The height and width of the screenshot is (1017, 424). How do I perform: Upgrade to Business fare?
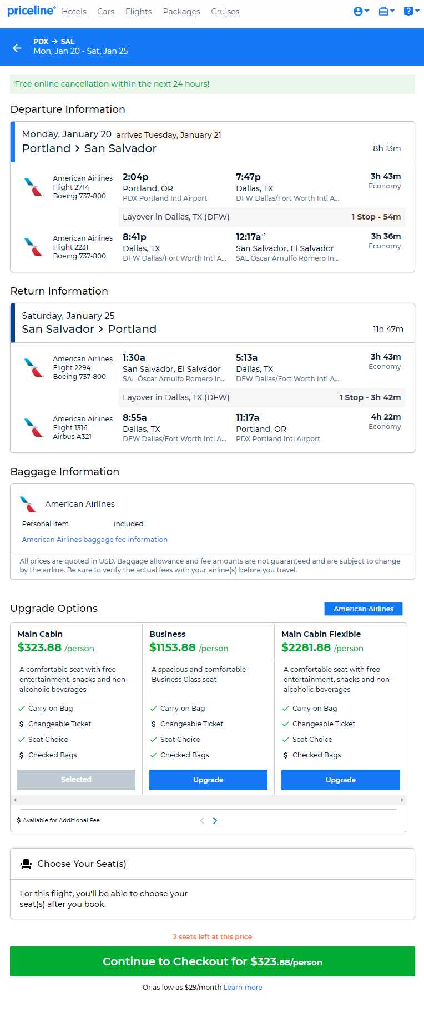coord(209,780)
